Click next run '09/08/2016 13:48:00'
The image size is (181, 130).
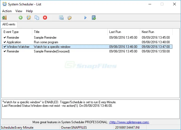[x=156, y=42]
